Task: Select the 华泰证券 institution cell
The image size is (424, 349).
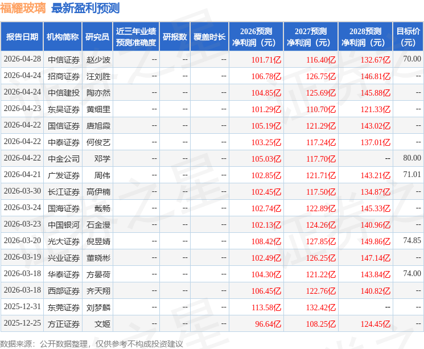Action: (64, 274)
